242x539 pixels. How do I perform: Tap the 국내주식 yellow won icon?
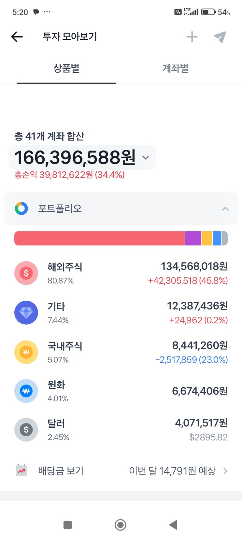pos(26,352)
